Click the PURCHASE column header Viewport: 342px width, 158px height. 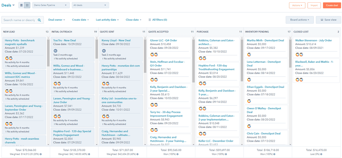(219, 32)
